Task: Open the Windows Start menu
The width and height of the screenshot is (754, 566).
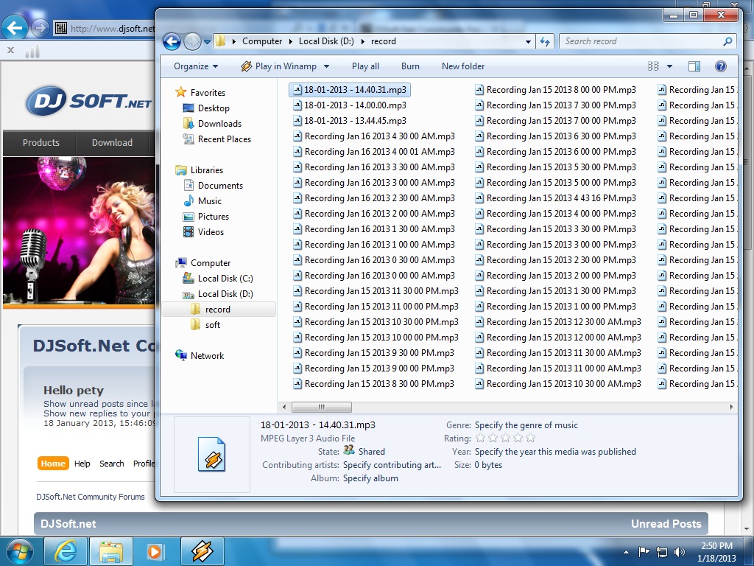Action: (x=19, y=551)
